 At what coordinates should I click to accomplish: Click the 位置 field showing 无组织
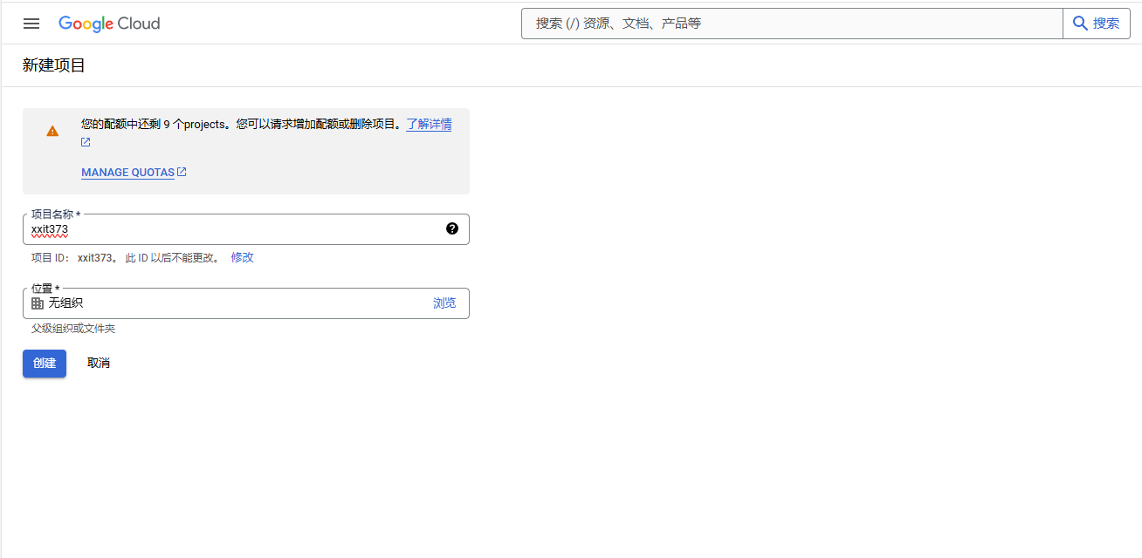click(x=246, y=303)
